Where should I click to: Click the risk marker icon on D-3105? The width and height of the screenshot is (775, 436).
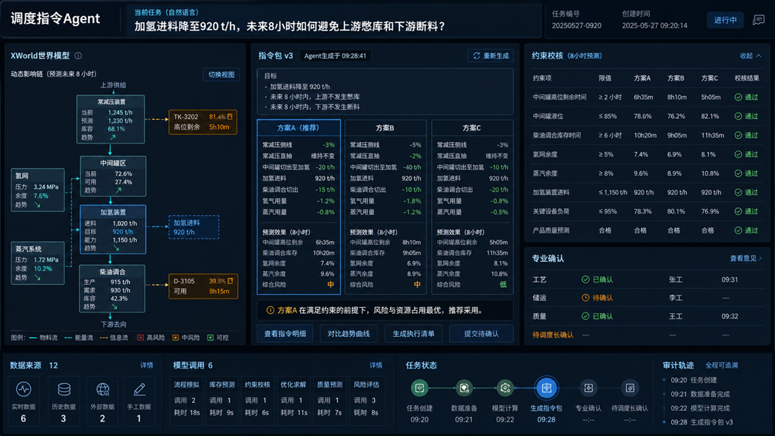(230, 281)
